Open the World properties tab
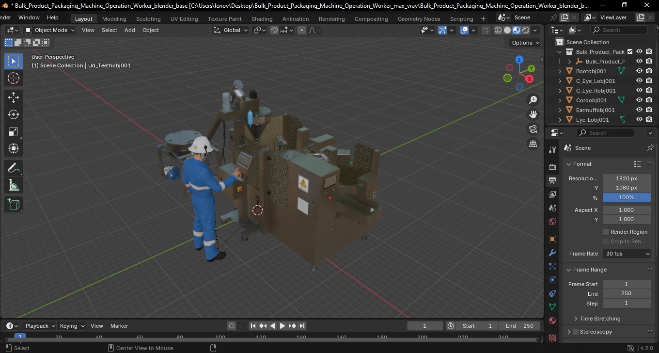The image size is (659, 353). click(x=552, y=222)
